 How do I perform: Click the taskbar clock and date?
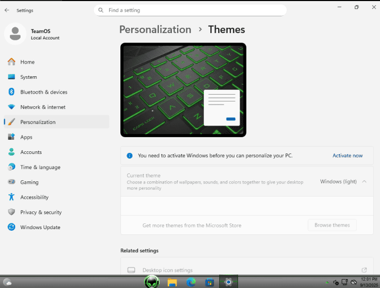[369, 282]
